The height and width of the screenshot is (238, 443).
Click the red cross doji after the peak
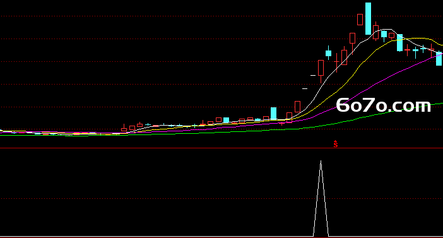(407, 50)
